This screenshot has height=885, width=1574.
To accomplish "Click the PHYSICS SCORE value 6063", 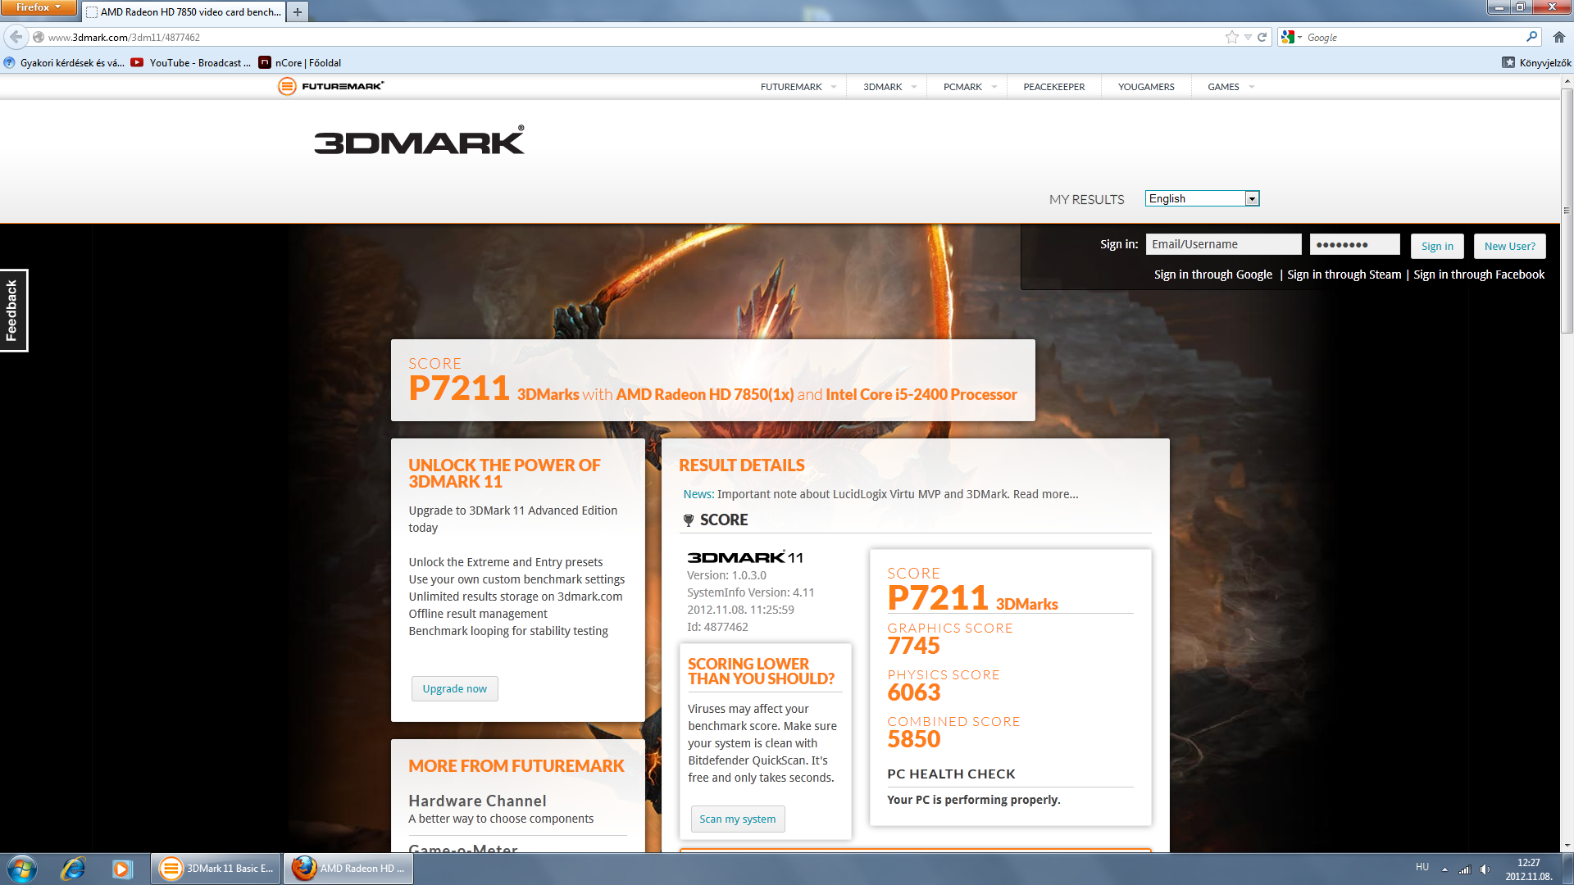I will [x=913, y=692].
